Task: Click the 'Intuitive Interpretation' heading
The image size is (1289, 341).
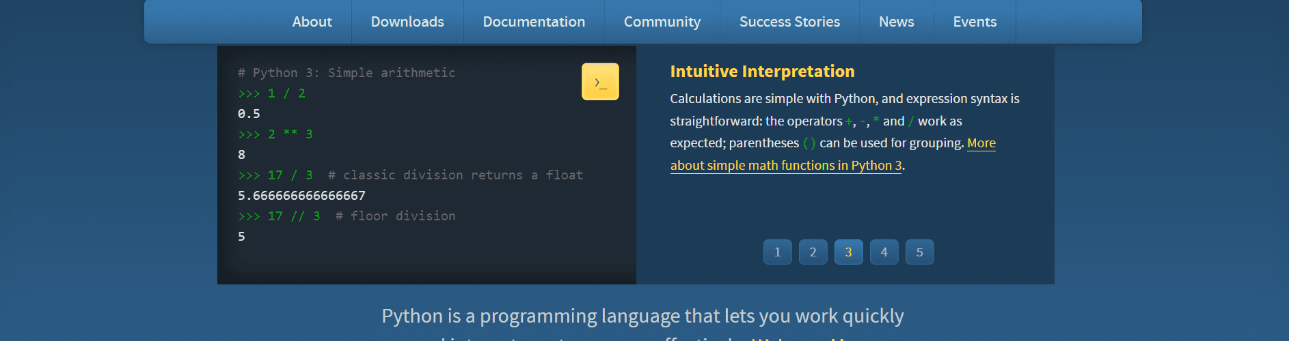Action: [x=762, y=72]
